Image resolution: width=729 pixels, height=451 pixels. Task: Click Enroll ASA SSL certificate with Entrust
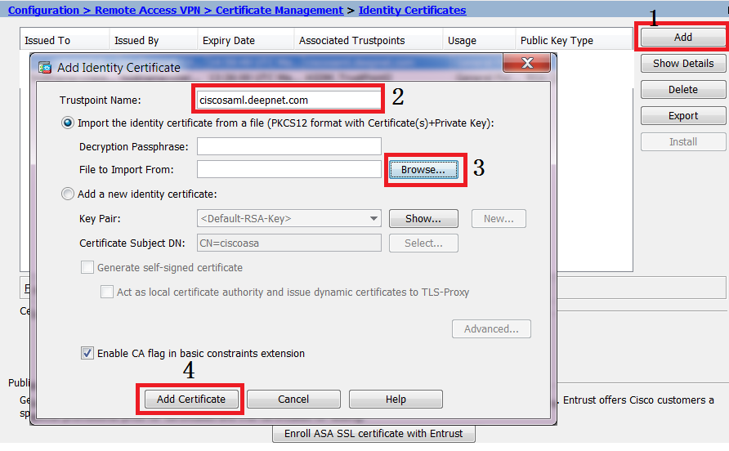click(373, 433)
